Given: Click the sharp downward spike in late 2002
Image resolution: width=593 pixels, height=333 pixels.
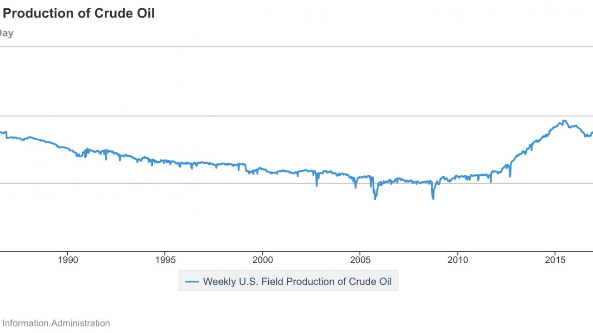Looking at the screenshot, I should 317,185.
